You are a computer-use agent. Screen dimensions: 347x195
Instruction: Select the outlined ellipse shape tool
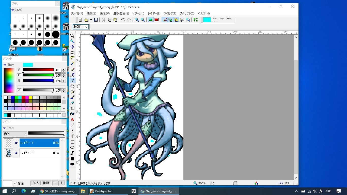click(x=72, y=148)
